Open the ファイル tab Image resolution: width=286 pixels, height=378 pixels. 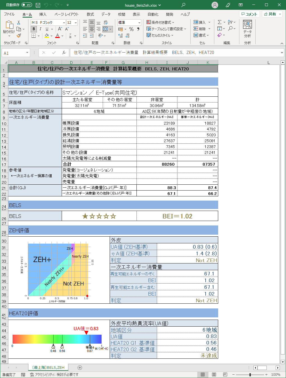[9, 14]
